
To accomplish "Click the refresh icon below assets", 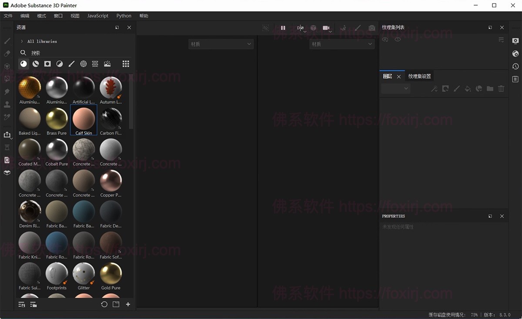I will coord(104,304).
